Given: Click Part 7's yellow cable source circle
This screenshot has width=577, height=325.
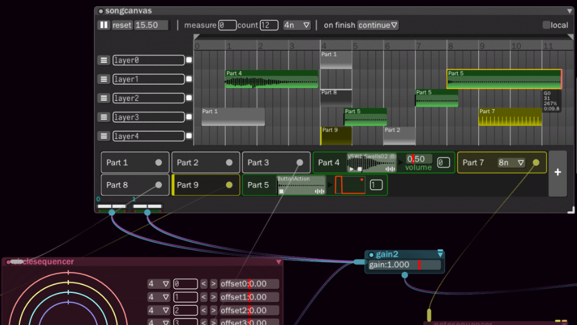Looking at the screenshot, I should click(x=536, y=162).
